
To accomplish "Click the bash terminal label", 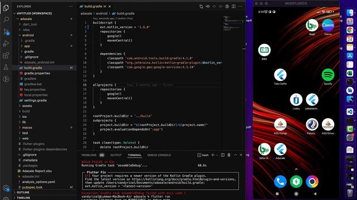I will tap(203, 155).
